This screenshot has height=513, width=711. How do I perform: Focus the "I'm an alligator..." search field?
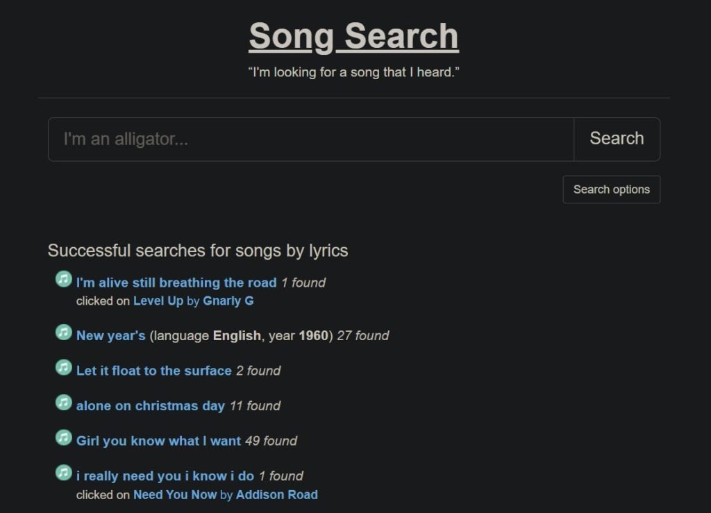[x=310, y=139]
